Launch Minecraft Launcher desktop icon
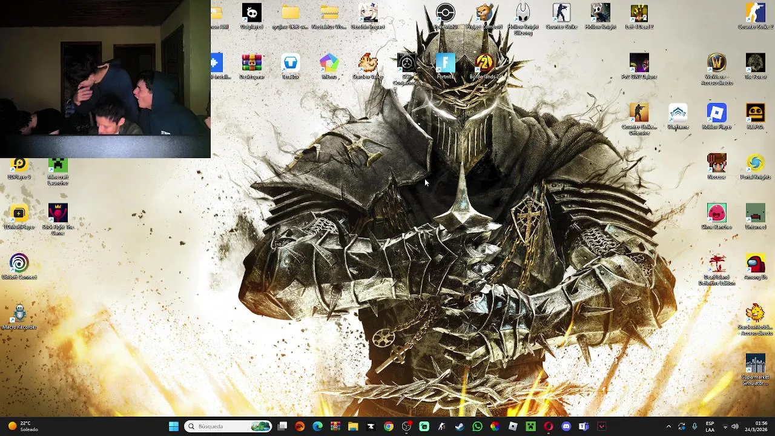 [x=58, y=172]
